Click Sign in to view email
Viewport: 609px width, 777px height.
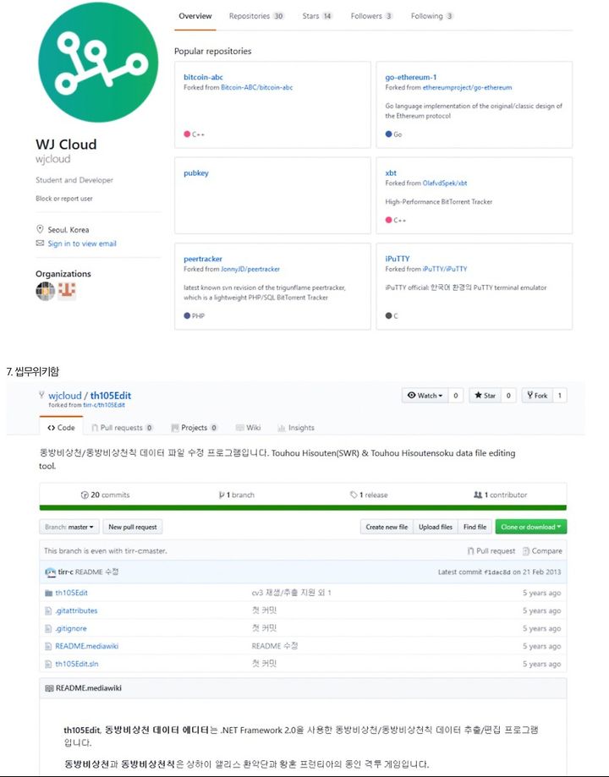[x=82, y=243]
